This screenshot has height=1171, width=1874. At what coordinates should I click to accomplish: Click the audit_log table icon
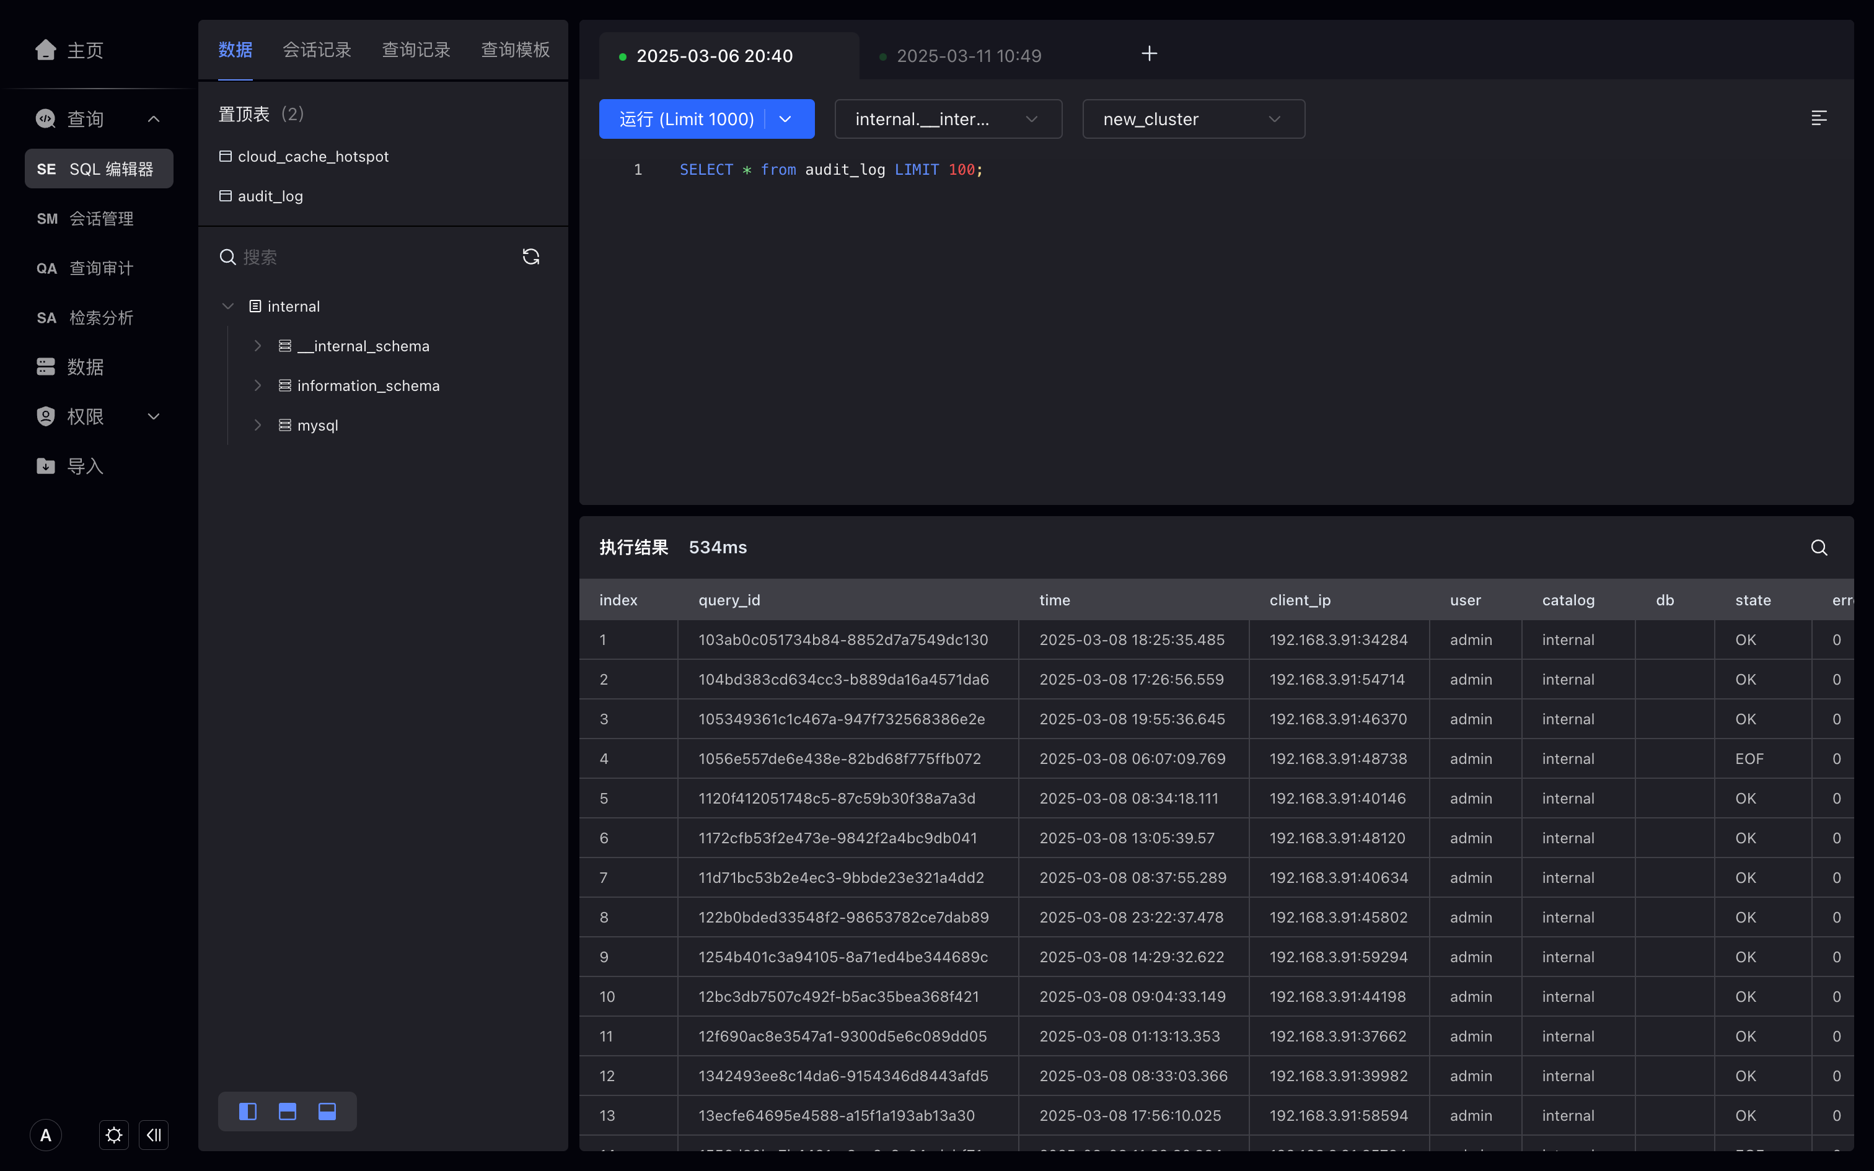[x=226, y=196]
